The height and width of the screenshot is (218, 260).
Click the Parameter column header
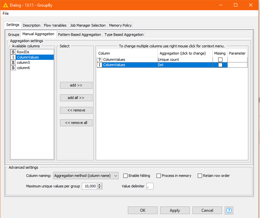click(237, 53)
